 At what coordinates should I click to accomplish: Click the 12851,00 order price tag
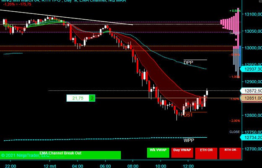coord(251,98)
